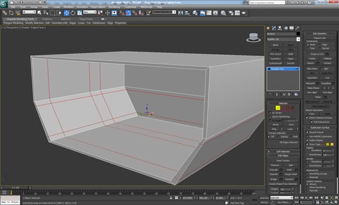Click Configure Modifier Sets icon below stack
The height and width of the screenshot is (205, 339).
[296, 94]
